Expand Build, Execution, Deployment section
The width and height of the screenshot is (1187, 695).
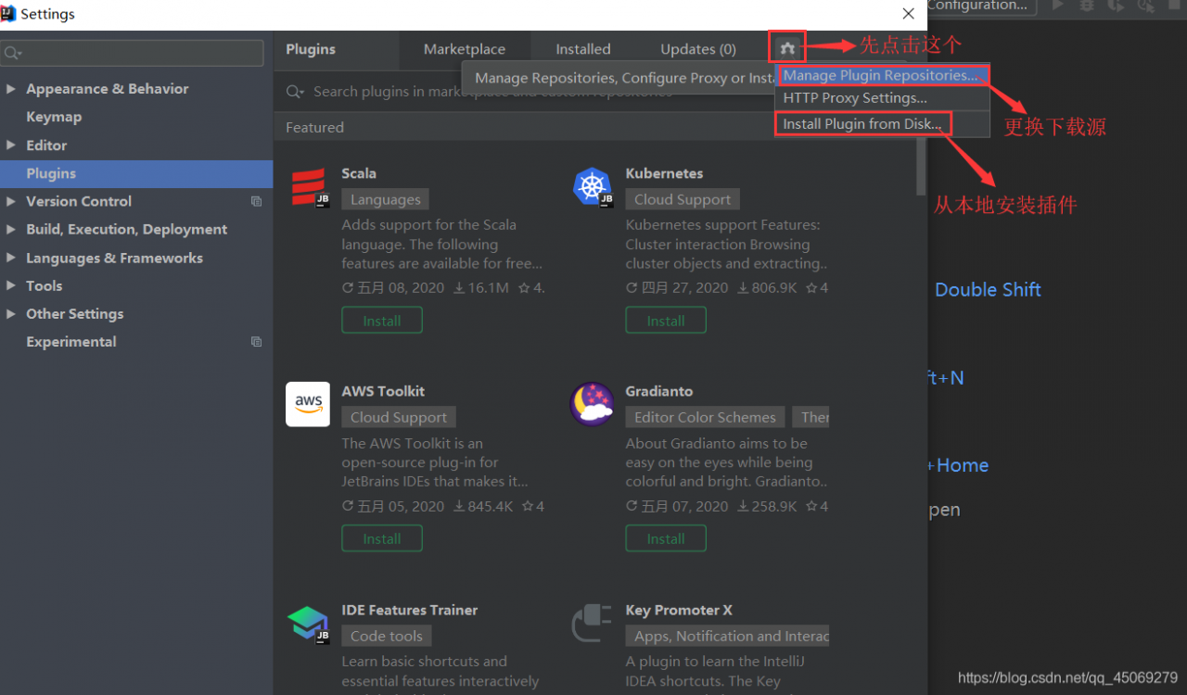pos(10,230)
